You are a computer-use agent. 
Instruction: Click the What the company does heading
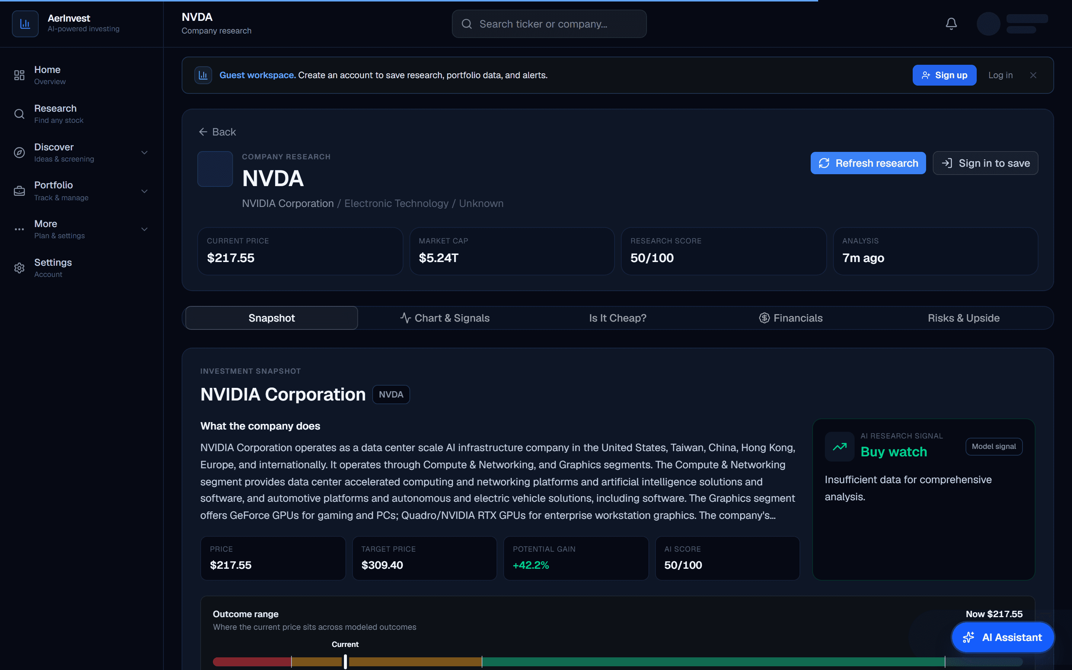260,426
